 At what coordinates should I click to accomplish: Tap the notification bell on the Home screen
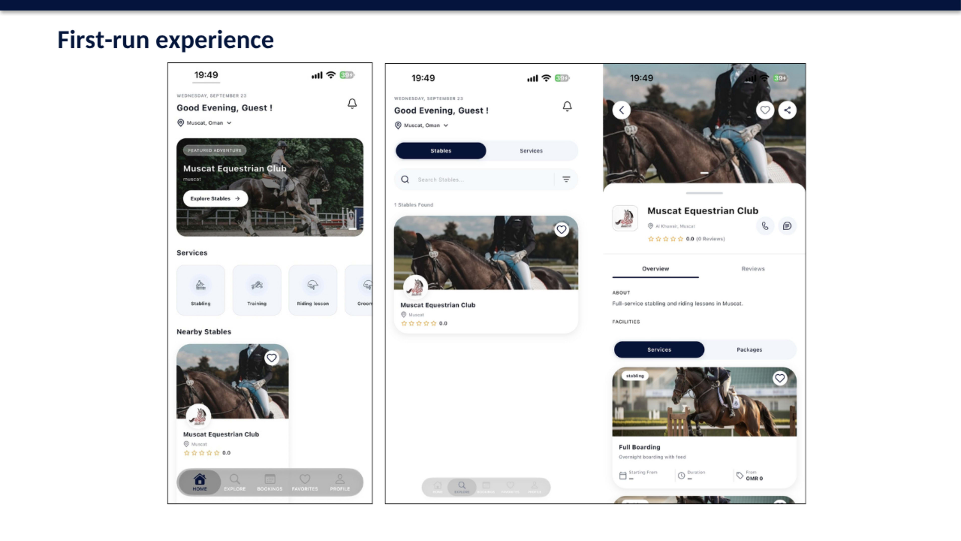pyautogui.click(x=352, y=103)
